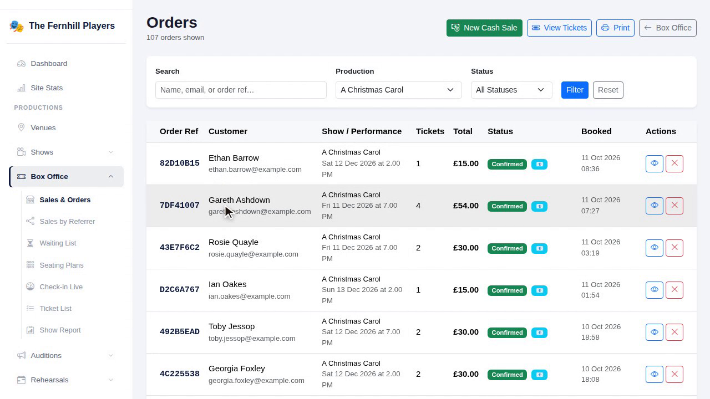The image size is (710, 399).
Task: View Gareth Ashdown's order details
Action: click(655, 206)
